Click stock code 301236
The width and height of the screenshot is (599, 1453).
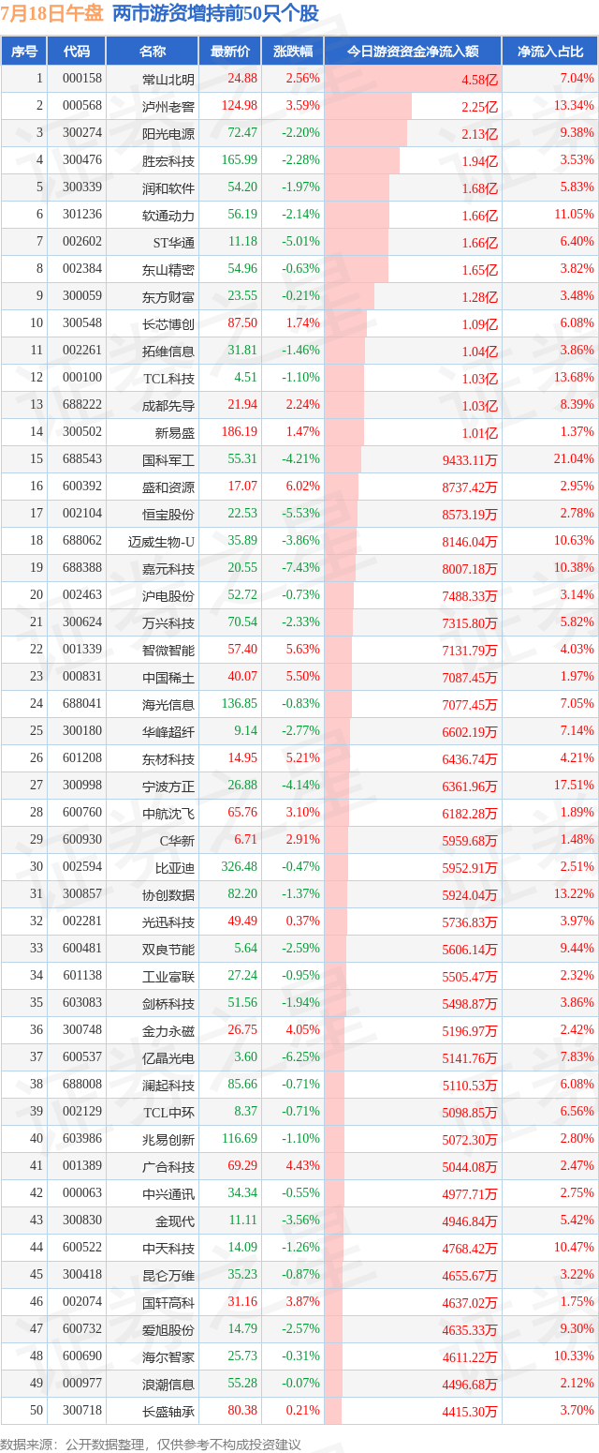click(x=82, y=215)
